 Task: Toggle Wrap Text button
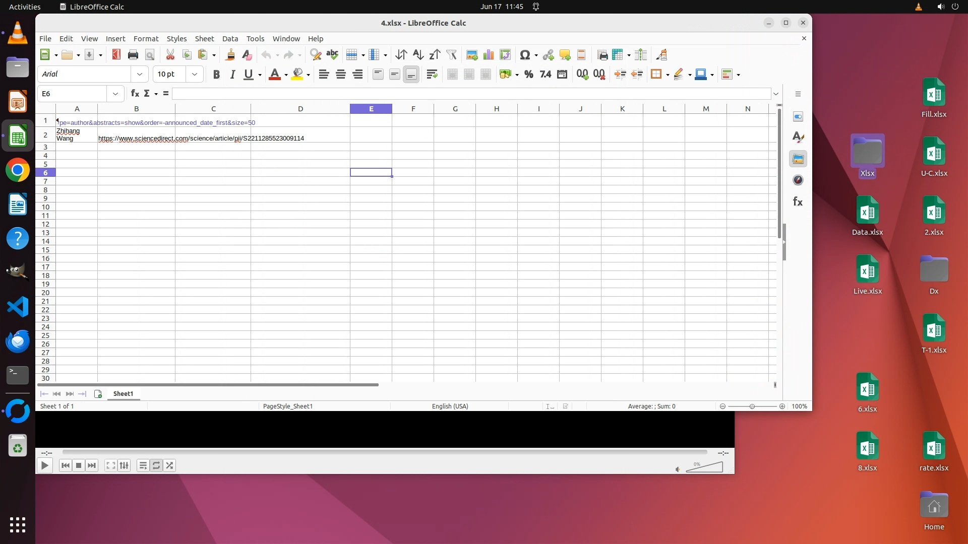(x=432, y=75)
